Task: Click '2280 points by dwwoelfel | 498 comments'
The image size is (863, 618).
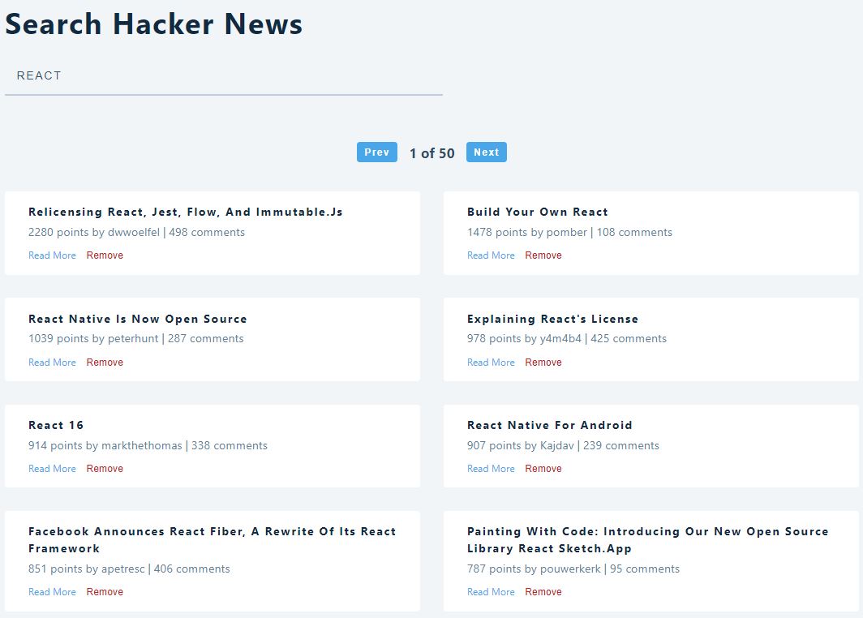Action: pyautogui.click(x=136, y=232)
